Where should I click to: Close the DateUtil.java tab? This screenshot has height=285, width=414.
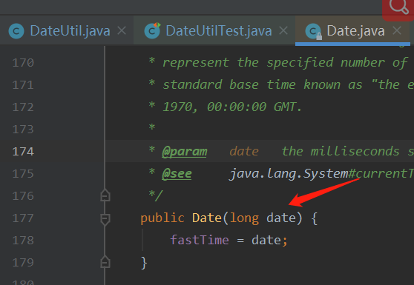pos(122,30)
